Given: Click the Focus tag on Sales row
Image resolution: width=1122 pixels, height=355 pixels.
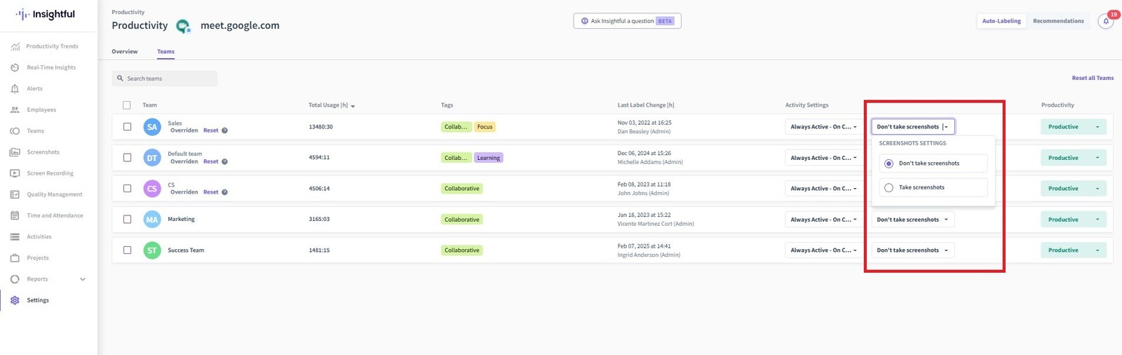Looking at the screenshot, I should [x=485, y=127].
